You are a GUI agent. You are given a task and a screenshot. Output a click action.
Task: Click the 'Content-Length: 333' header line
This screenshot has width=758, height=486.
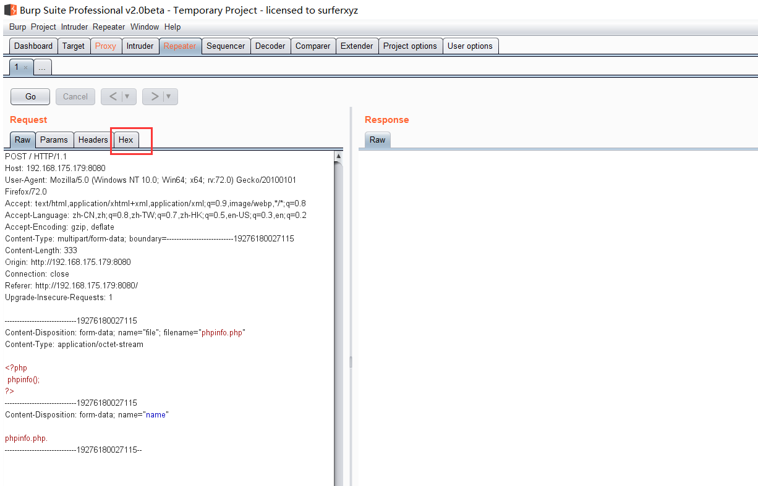[41, 251]
